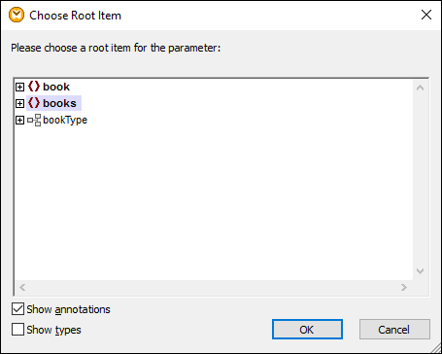
Task: Click the horizontal scrollbar left arrow
Action: coord(22,287)
